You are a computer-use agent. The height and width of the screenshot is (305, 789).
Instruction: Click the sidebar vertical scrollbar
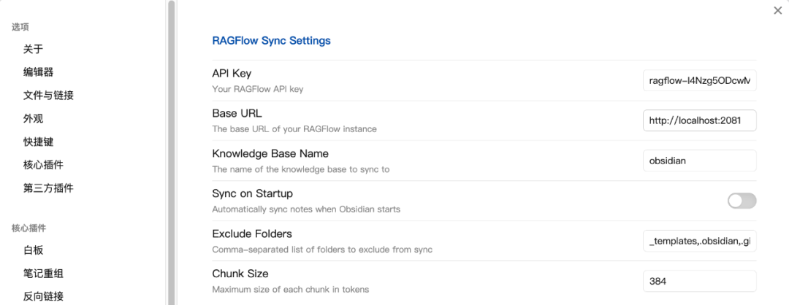click(172, 152)
